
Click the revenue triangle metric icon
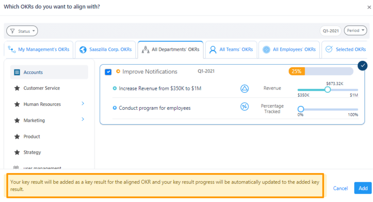coord(245,88)
